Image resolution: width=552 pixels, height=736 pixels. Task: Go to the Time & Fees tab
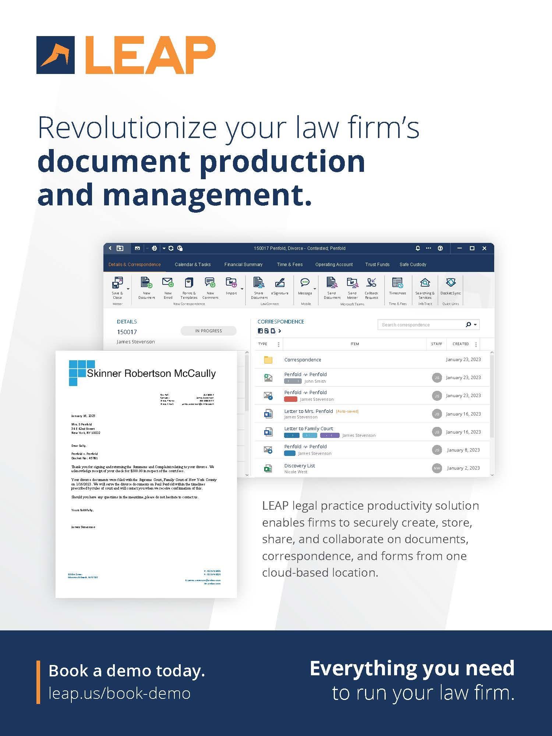(290, 264)
